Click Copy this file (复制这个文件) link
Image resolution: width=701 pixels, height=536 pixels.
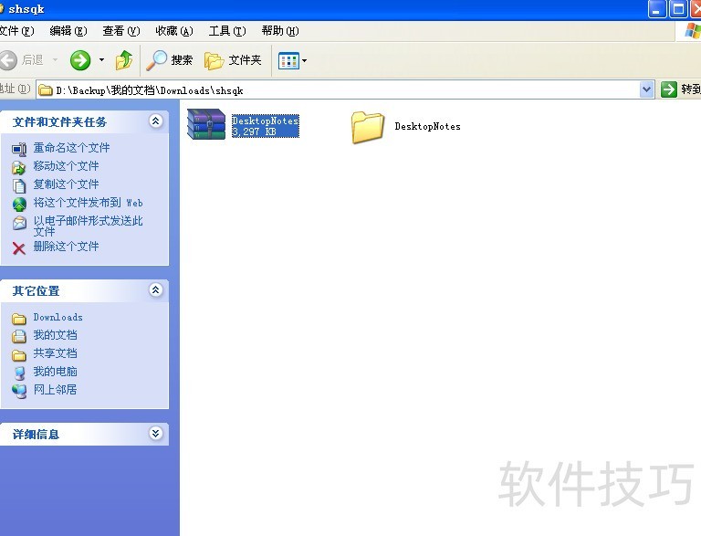click(x=66, y=184)
